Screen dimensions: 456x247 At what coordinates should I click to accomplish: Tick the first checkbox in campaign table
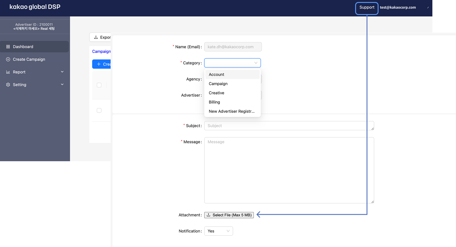pyautogui.click(x=99, y=85)
